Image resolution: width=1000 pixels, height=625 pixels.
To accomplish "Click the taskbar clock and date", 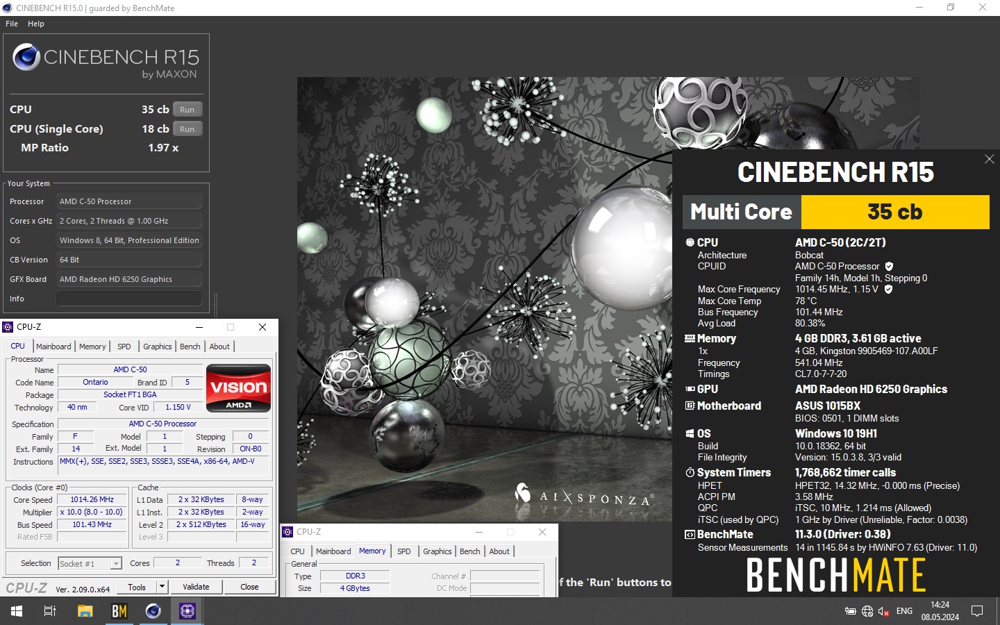I will coord(940,611).
